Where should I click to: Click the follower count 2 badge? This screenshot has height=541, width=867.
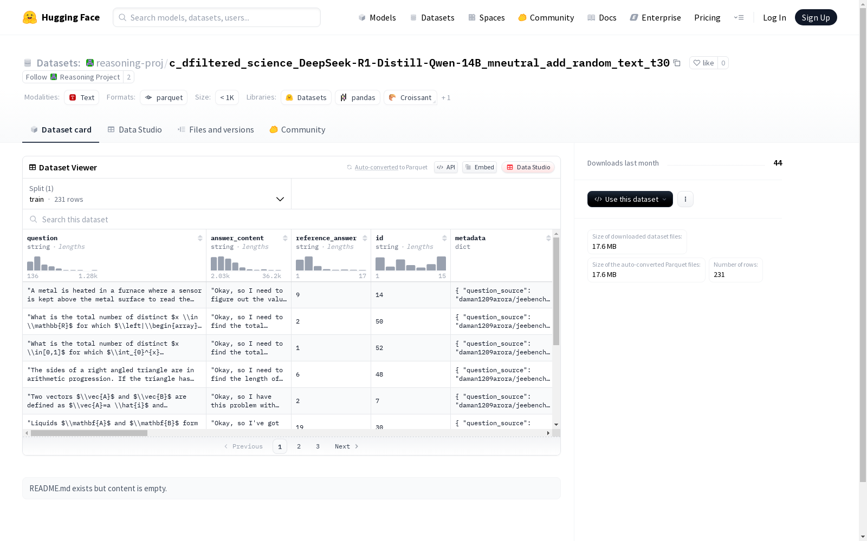(x=128, y=77)
